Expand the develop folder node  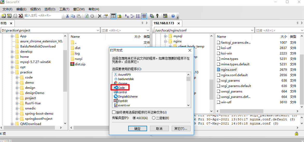[12, 52]
